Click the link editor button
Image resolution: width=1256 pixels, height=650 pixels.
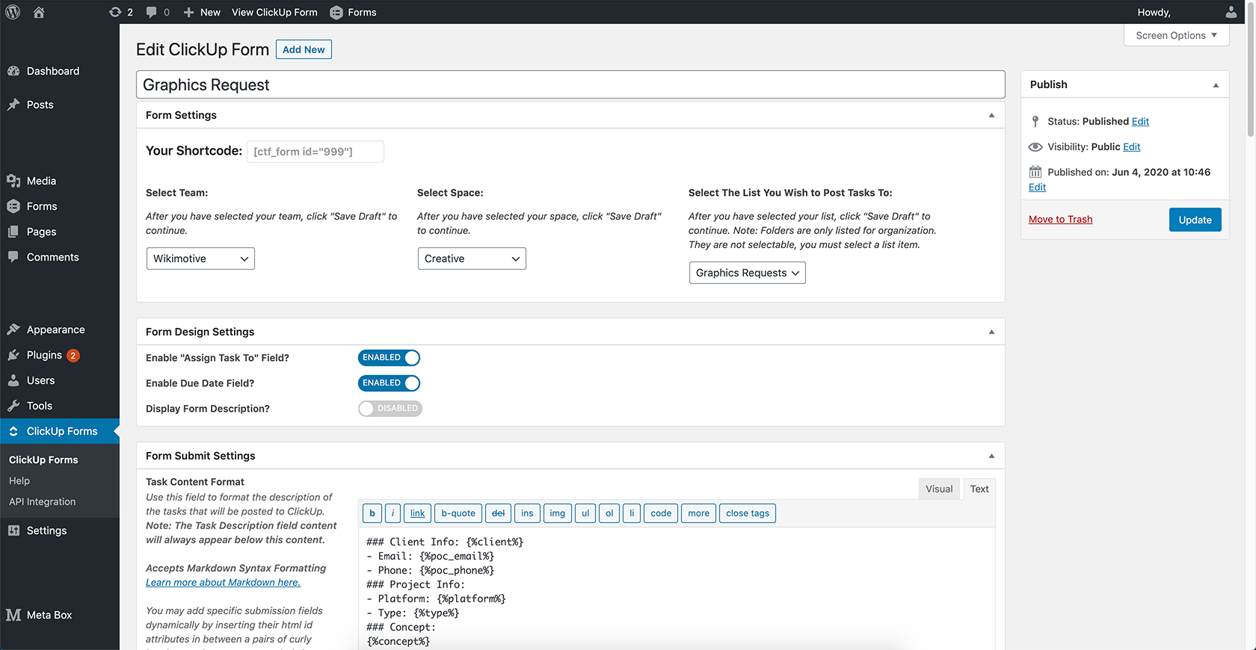[x=417, y=513]
